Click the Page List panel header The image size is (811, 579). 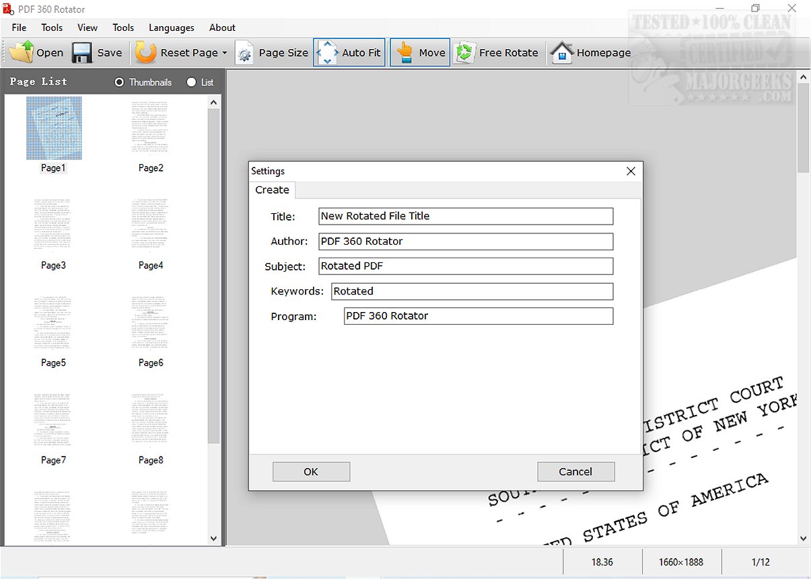tap(38, 81)
